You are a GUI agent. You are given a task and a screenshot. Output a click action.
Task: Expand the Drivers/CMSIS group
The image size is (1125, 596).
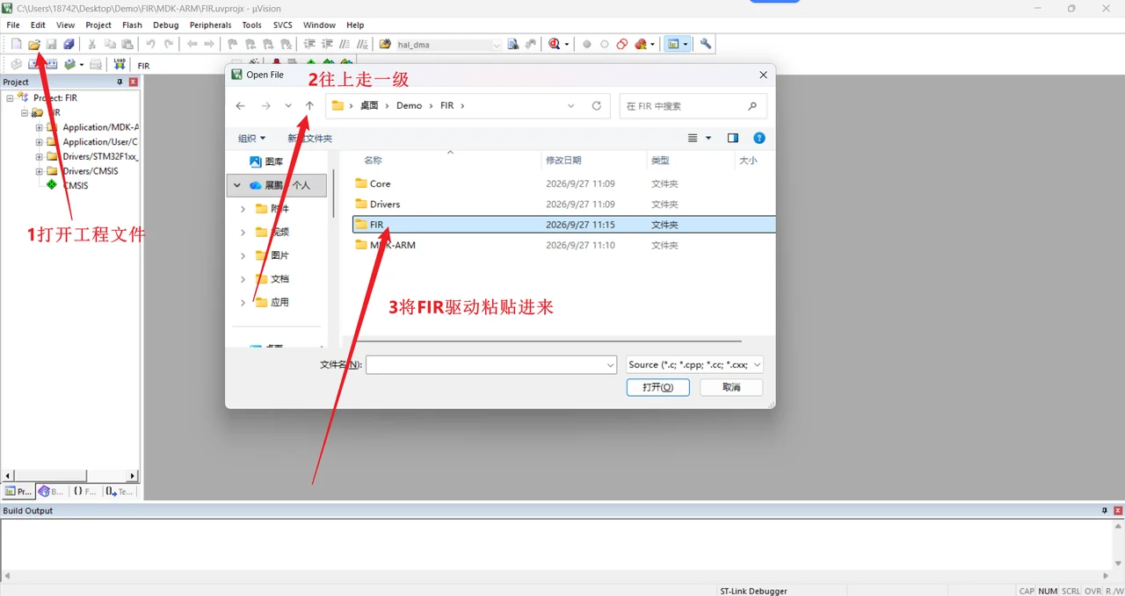[x=39, y=171]
